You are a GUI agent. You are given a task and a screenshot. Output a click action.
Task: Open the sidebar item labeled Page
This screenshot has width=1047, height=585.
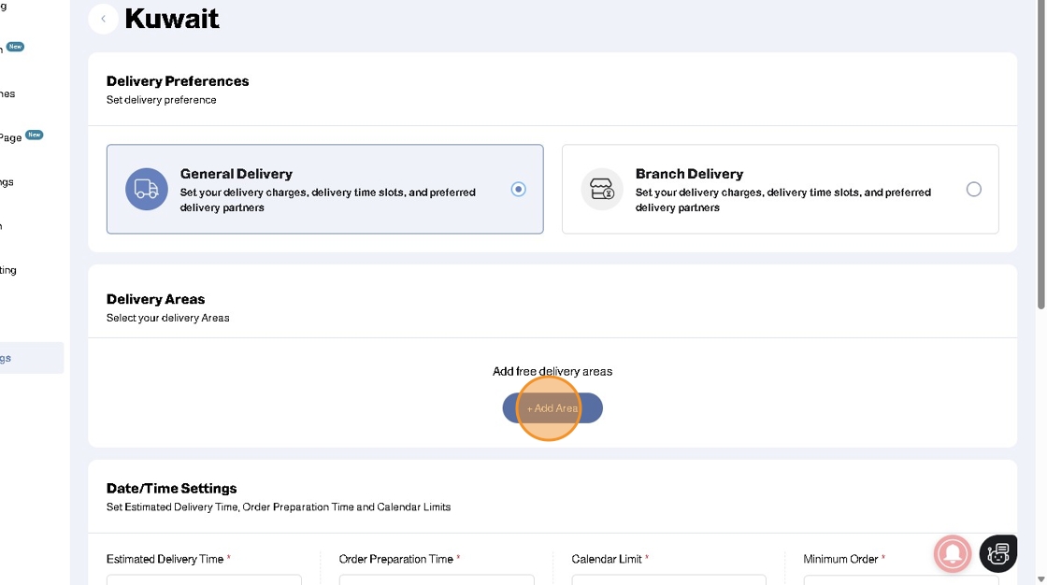coord(11,137)
